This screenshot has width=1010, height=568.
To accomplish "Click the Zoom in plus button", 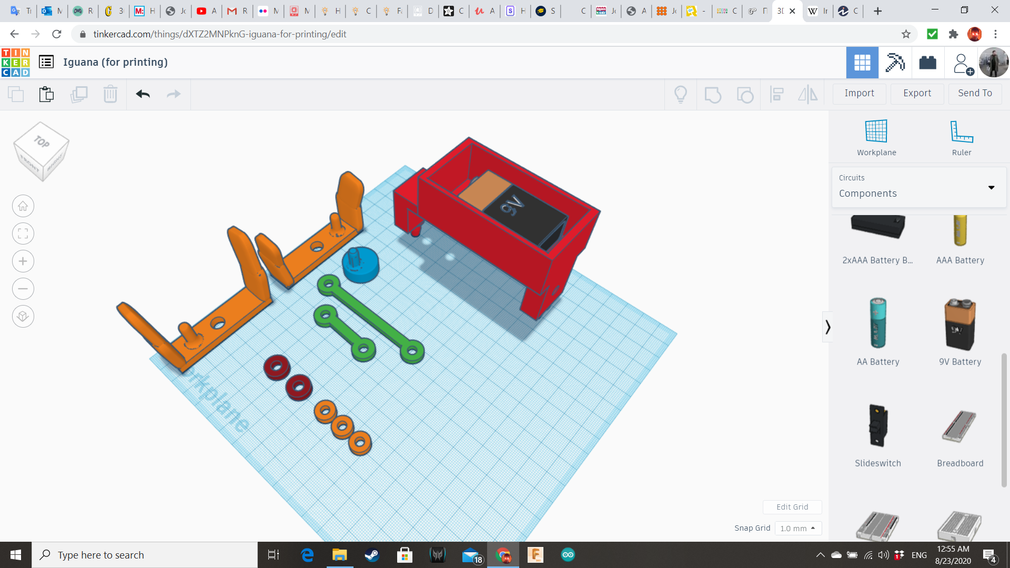I will 23,261.
